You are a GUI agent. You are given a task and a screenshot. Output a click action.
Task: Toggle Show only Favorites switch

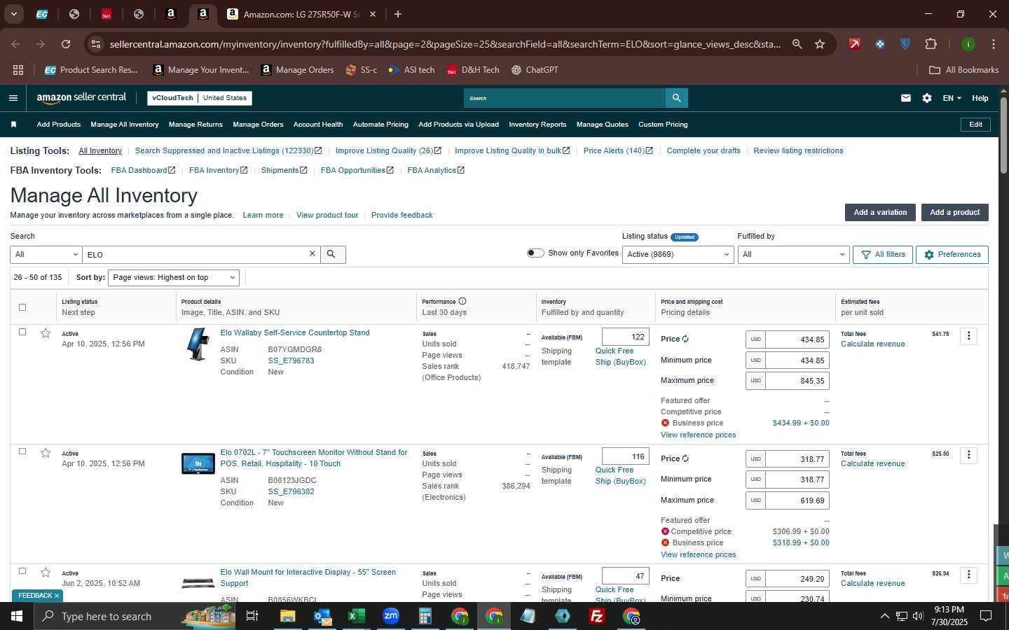click(x=535, y=253)
